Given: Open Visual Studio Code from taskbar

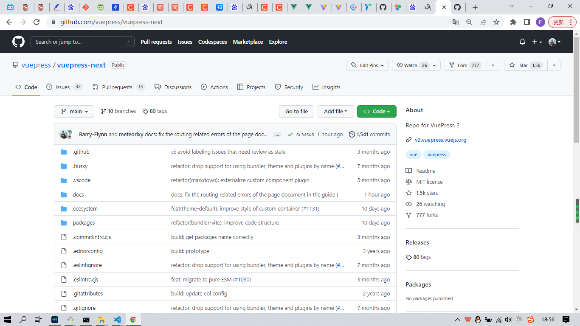Looking at the screenshot, I should 118,320.
